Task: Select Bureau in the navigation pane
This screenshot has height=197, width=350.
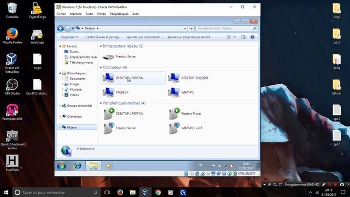Action: tap(72, 51)
